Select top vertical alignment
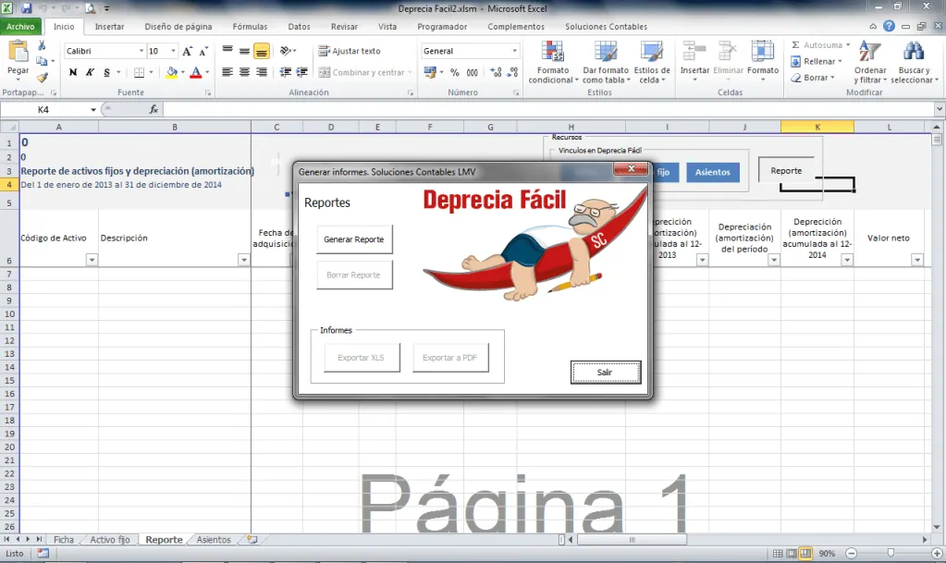Viewport: 946px width, 563px height. click(x=227, y=51)
